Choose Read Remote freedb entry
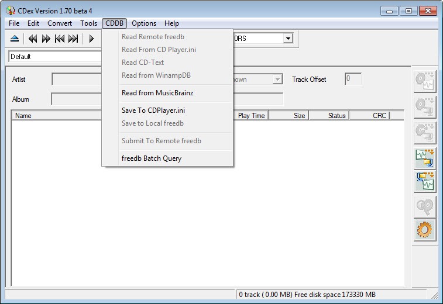Viewport: 443px width, 304px height. [168, 37]
